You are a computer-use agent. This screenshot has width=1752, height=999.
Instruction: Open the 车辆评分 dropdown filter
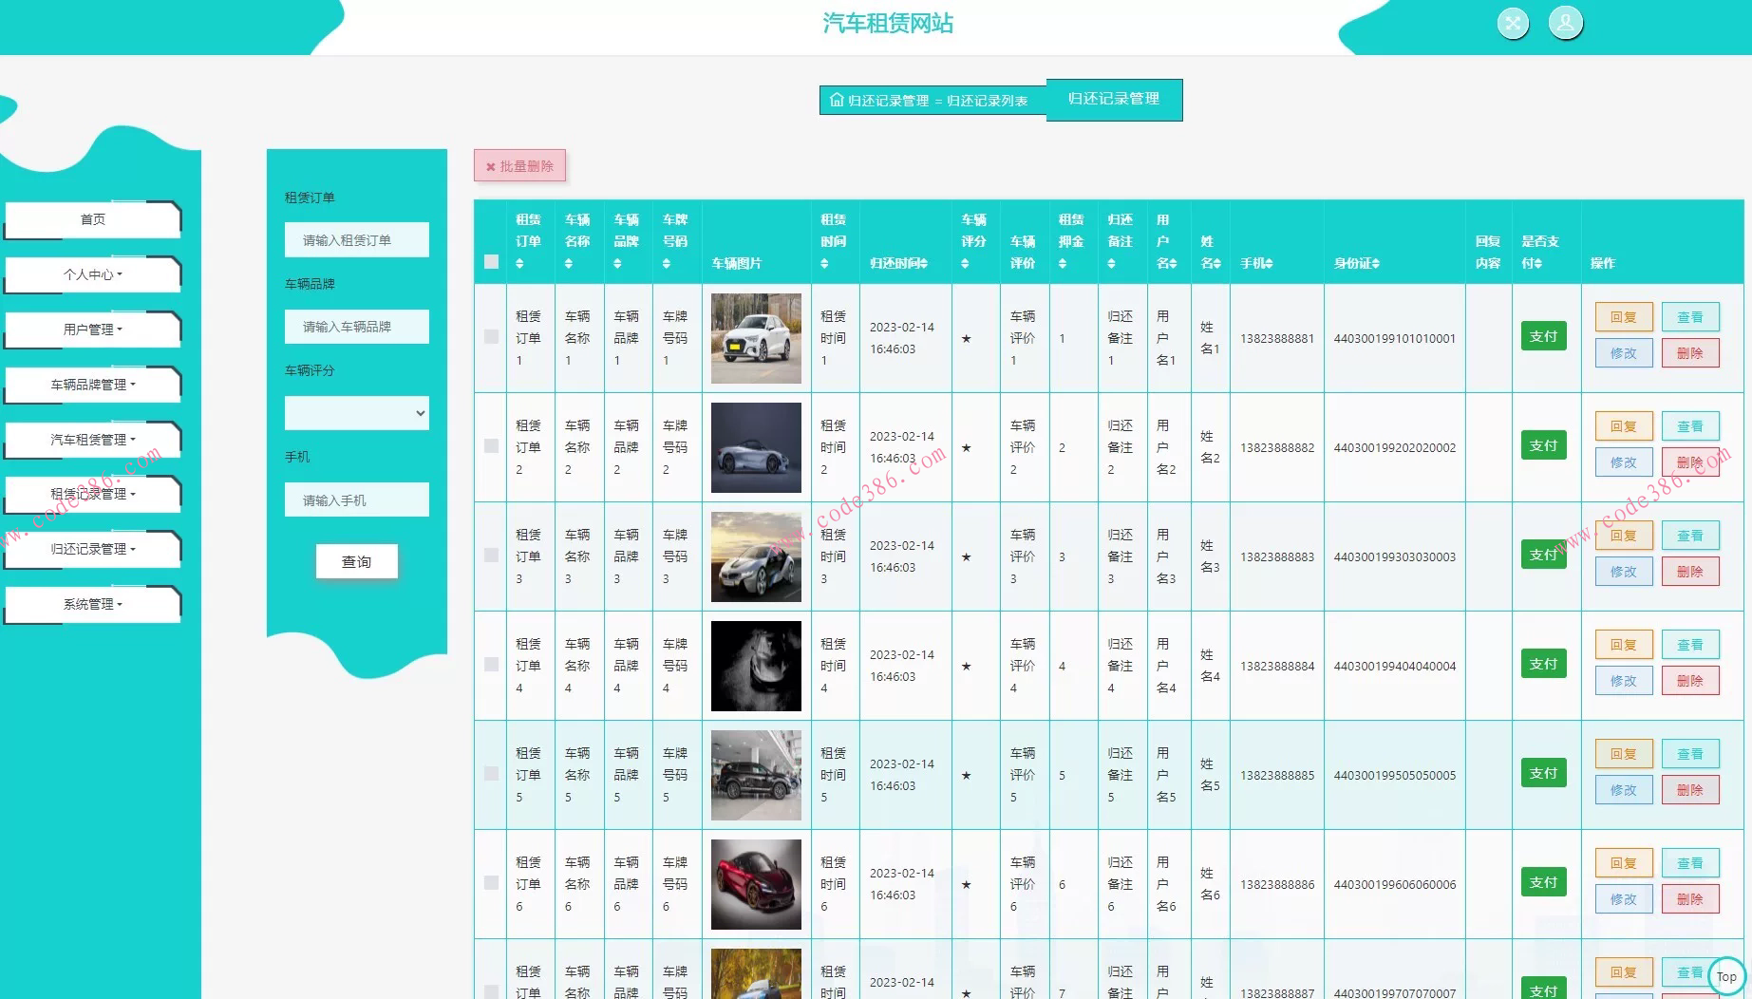click(356, 413)
